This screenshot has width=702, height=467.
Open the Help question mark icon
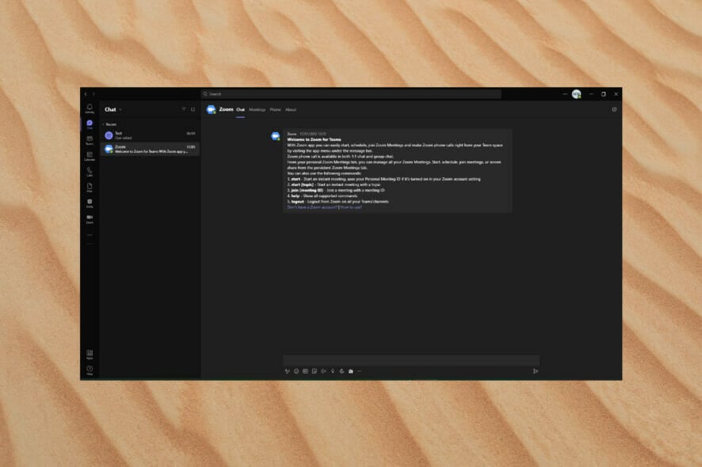(x=90, y=370)
